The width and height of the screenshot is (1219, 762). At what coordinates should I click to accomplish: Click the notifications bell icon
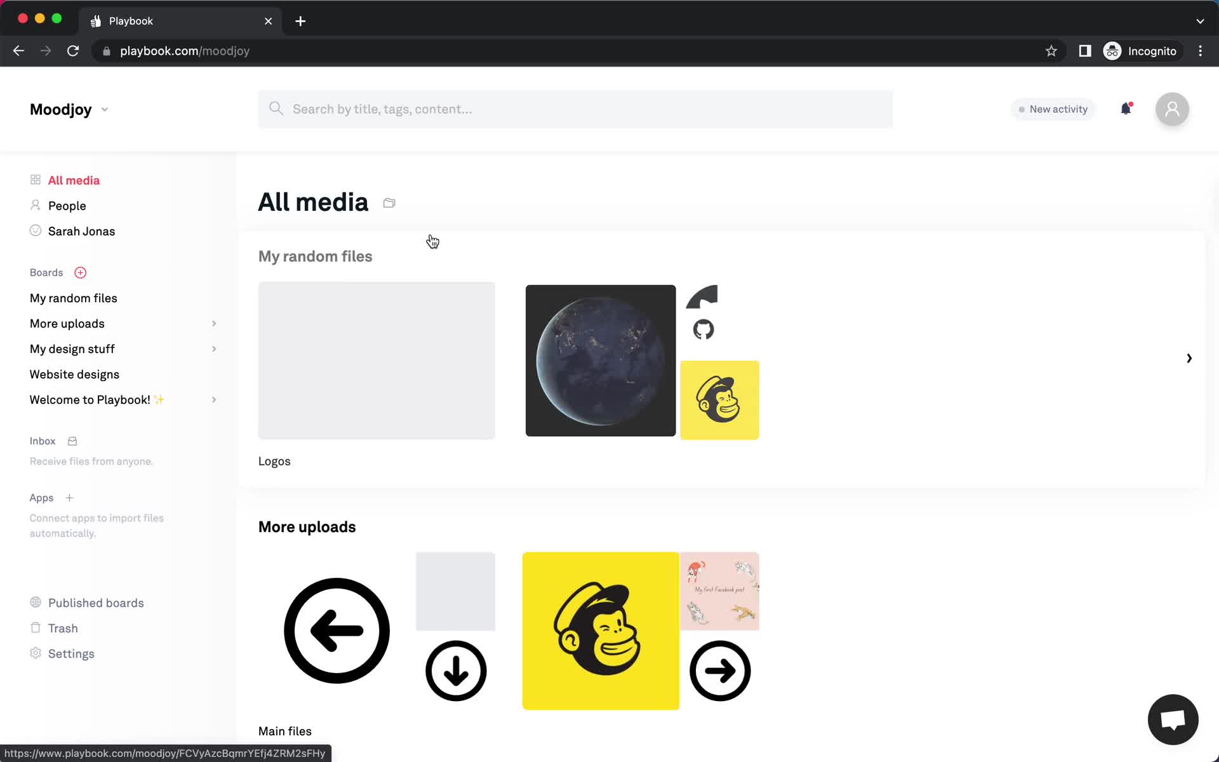pos(1125,109)
